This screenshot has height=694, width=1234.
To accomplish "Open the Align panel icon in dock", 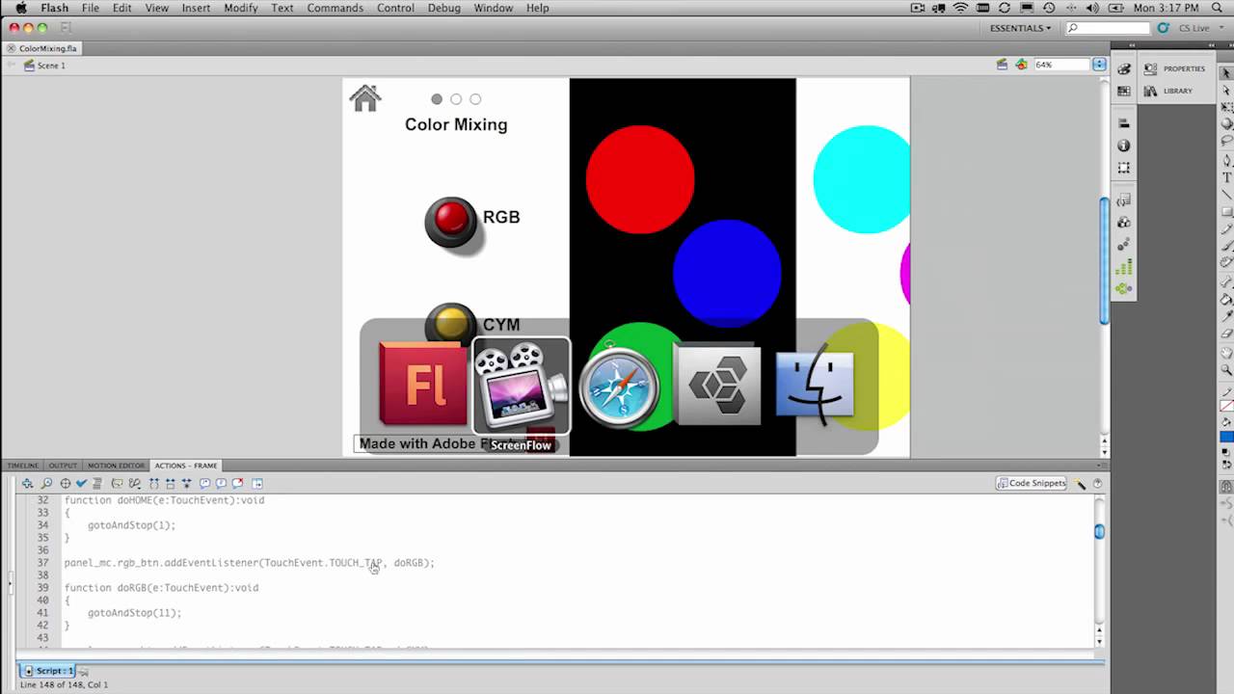I will pyautogui.click(x=1124, y=123).
